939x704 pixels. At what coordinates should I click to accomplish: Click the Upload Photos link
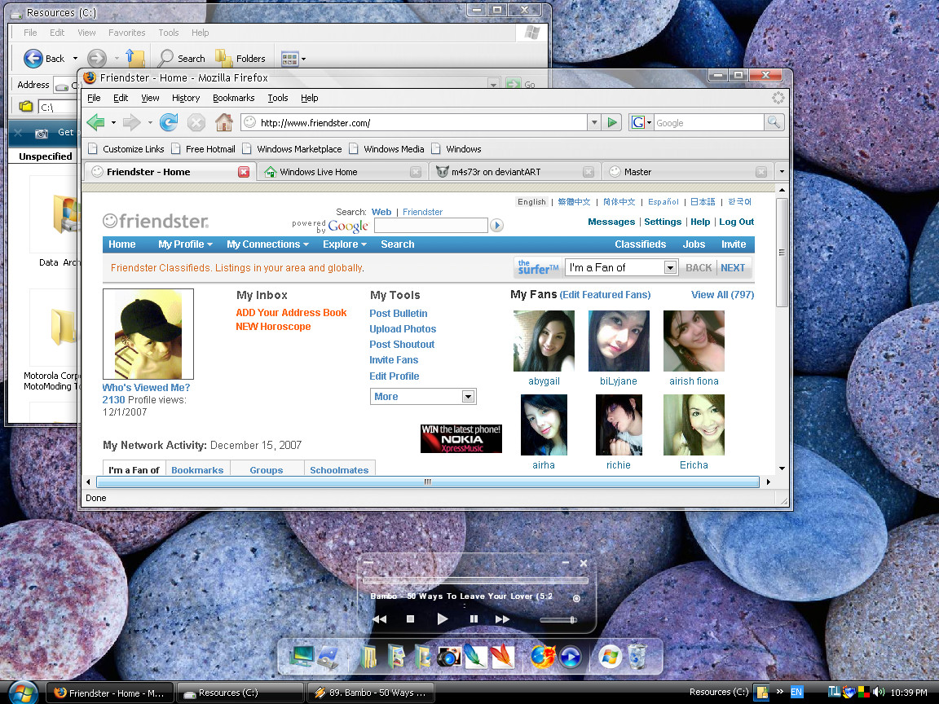tap(403, 328)
